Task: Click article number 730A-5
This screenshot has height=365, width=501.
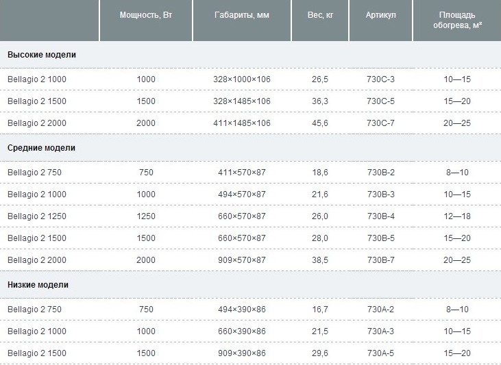Action: (380, 353)
